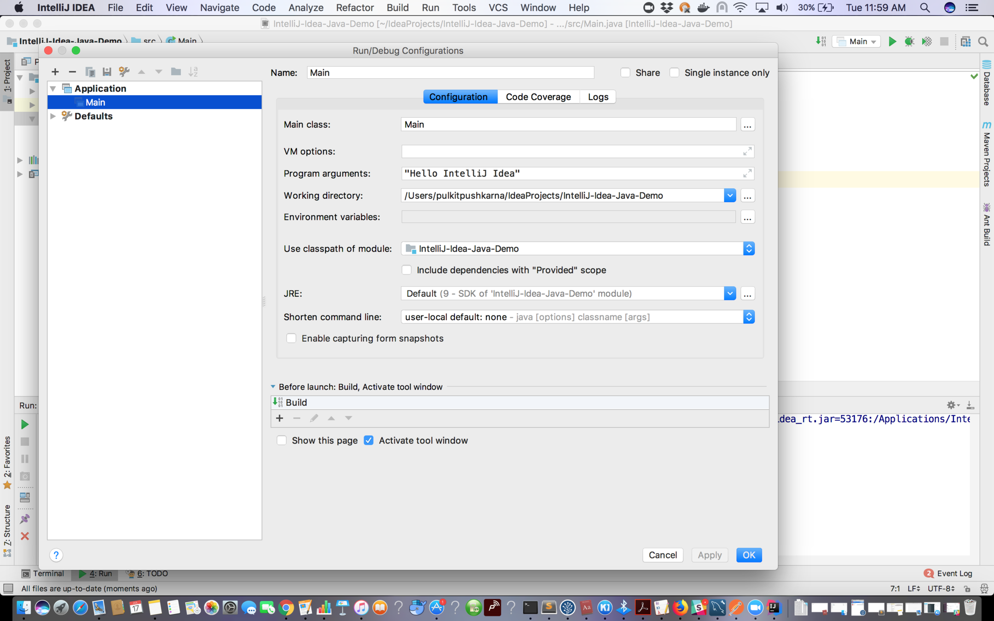Screen dimensions: 994x621
Task: Sort configurations alphabetically icon
Action: (x=193, y=72)
